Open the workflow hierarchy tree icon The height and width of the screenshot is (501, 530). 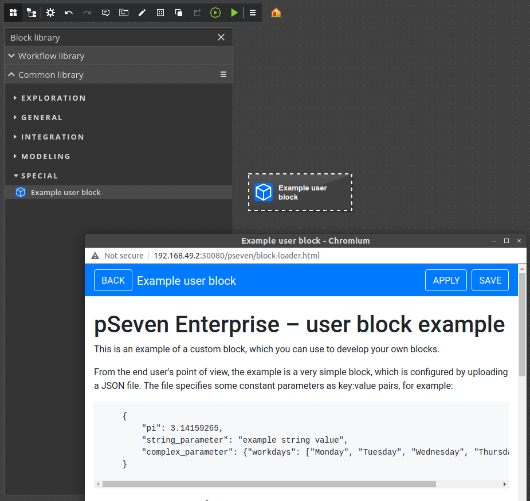(32, 13)
